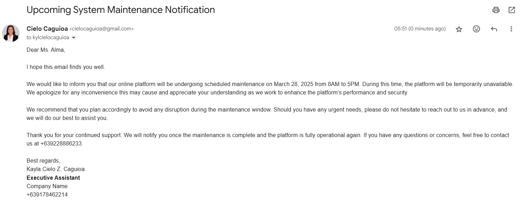This screenshot has height=214, width=521.
Task: Click the "Best regards," closing line
Action: click(x=43, y=161)
